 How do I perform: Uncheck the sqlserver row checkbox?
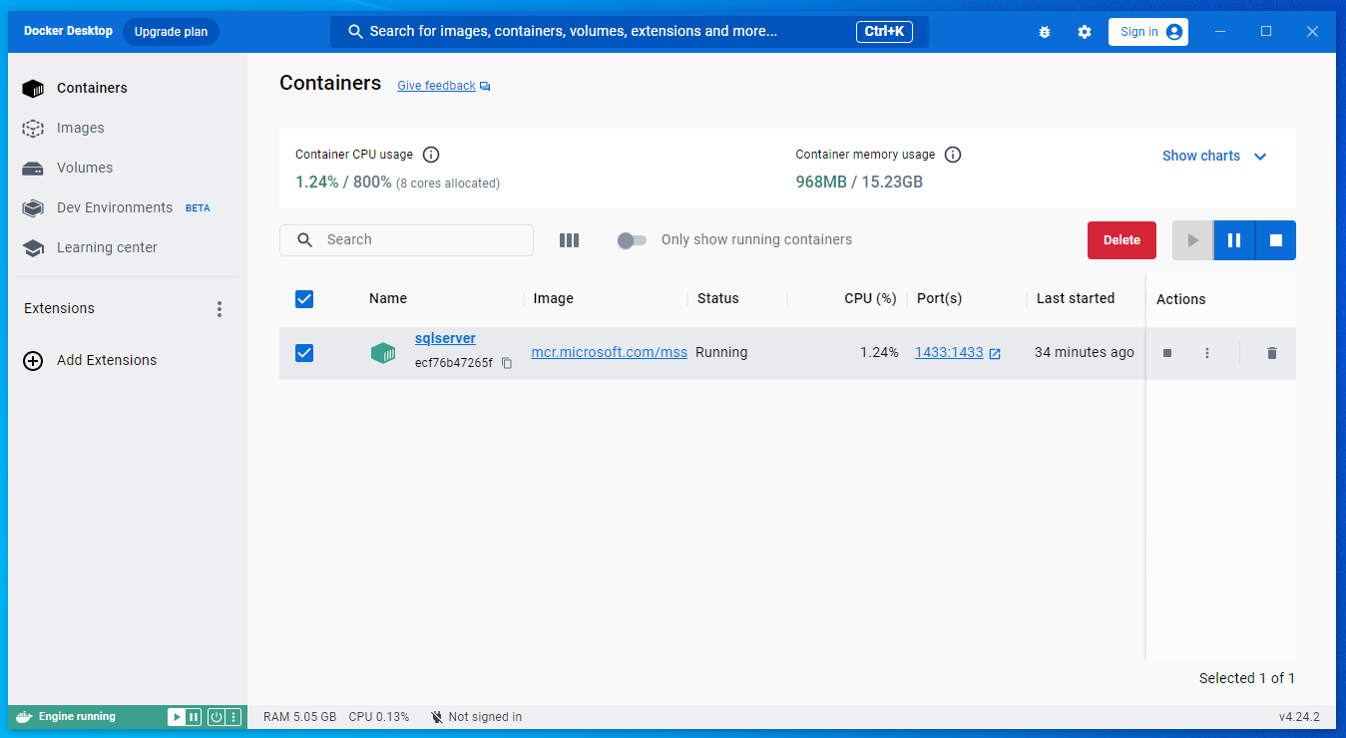pos(304,353)
